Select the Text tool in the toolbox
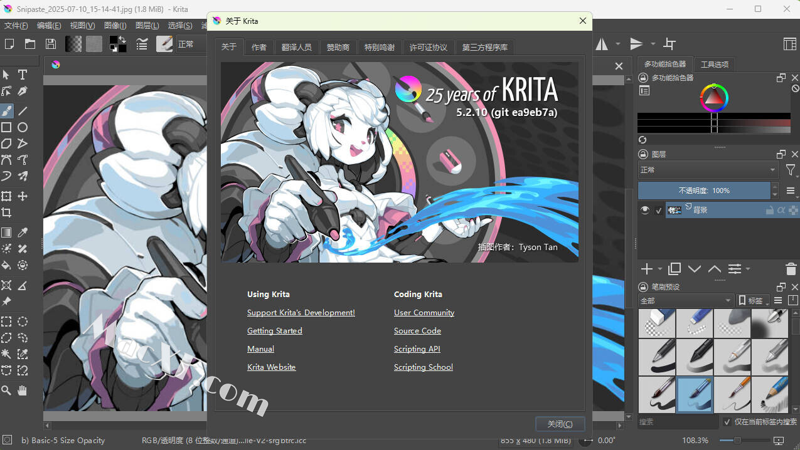This screenshot has width=800, height=450. [x=23, y=75]
